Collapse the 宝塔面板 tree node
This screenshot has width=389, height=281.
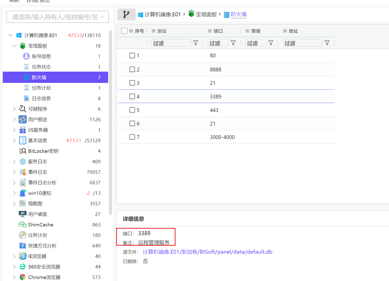tap(14, 46)
